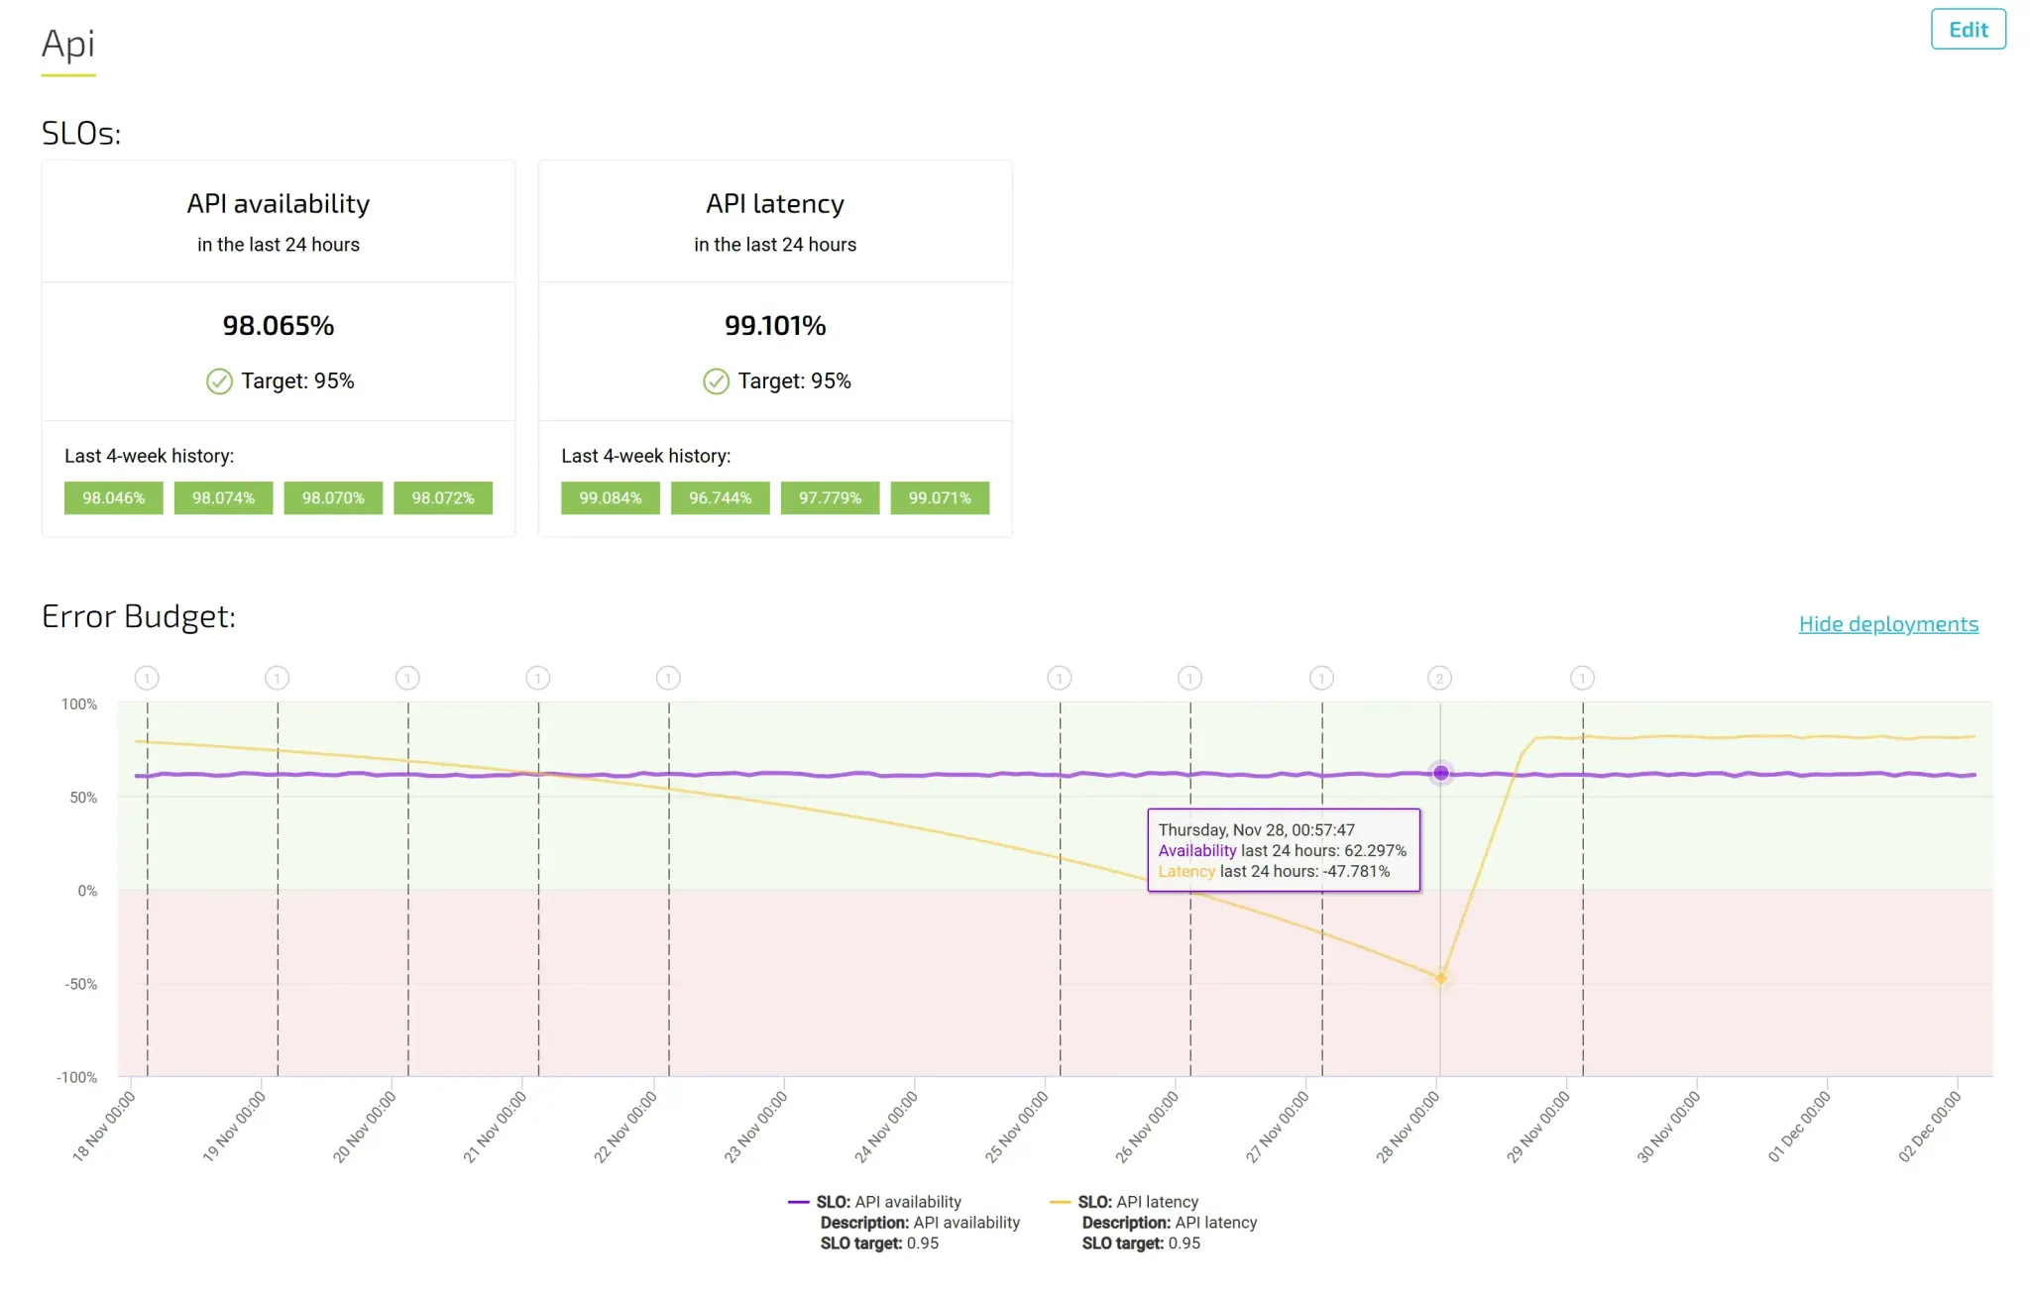Click the checkmark icon on API latency card
This screenshot has height=1294, width=2030.
pyautogui.click(x=716, y=380)
